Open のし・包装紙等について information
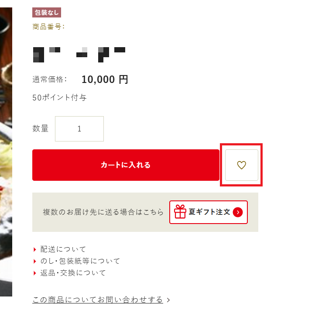This screenshot has height=324, width=315. 80,261
